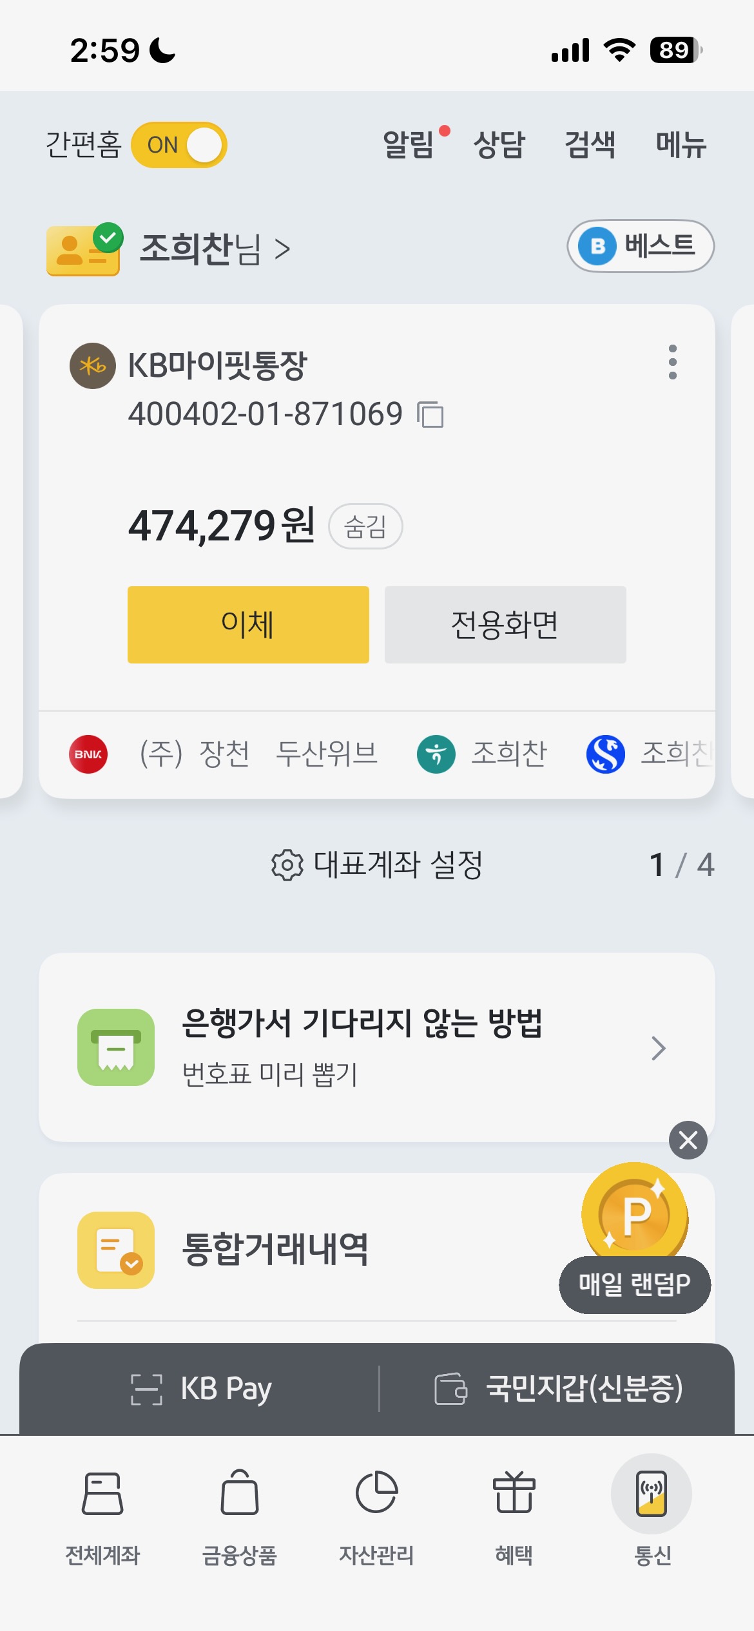Select the Shinhan bank recent recipient
This screenshot has height=1631, width=754.
tap(605, 754)
